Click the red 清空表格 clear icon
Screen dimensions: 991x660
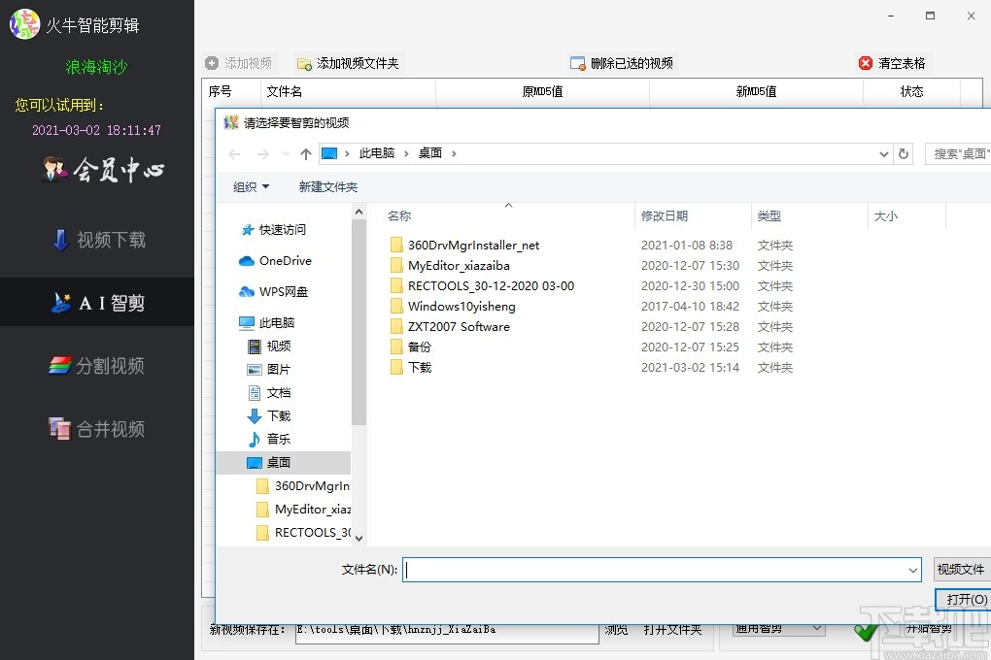864,62
